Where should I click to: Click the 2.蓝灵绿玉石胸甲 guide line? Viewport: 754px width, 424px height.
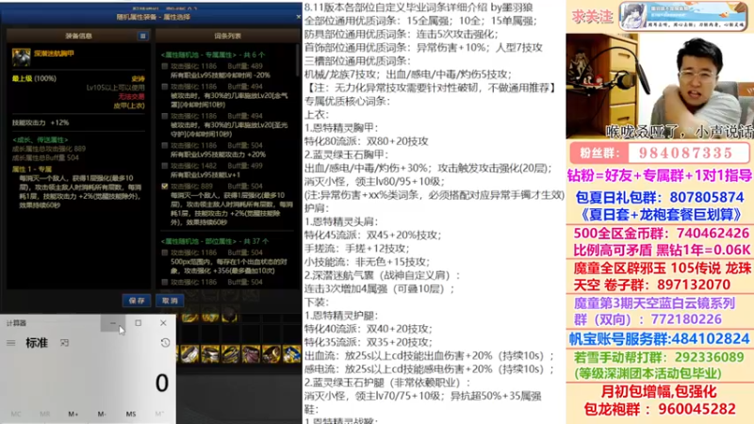[x=346, y=155]
